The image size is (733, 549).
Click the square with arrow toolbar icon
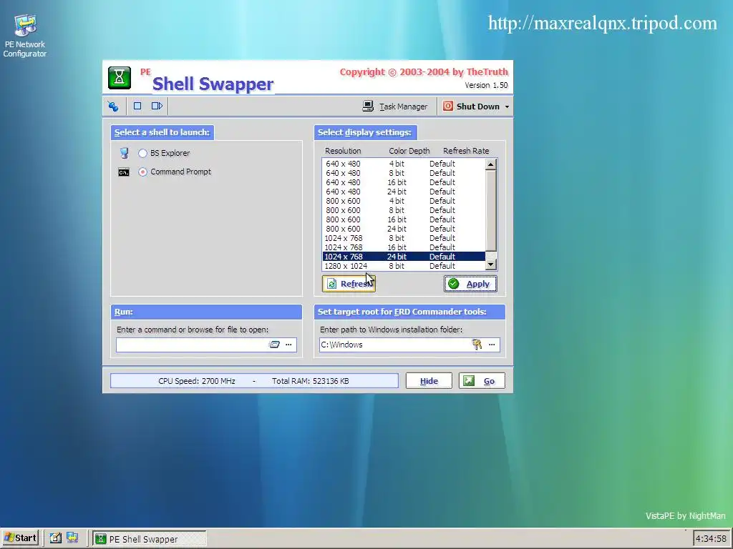(157, 106)
